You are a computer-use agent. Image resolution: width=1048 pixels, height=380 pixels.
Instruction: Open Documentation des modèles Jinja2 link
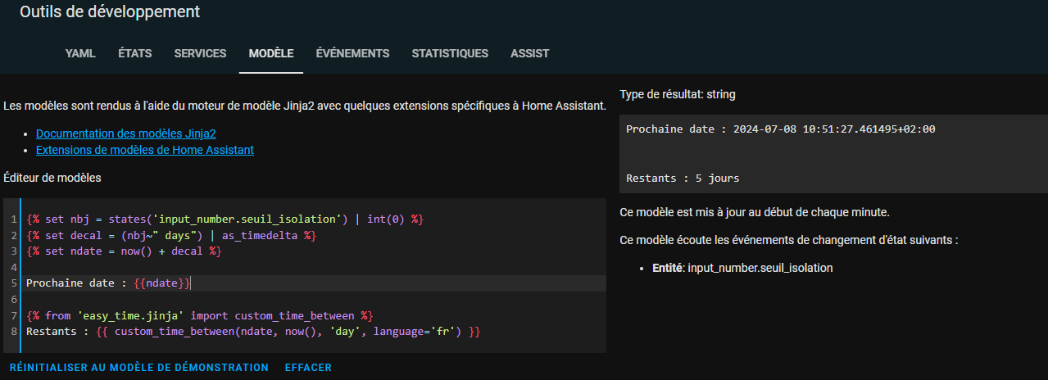[x=126, y=133]
